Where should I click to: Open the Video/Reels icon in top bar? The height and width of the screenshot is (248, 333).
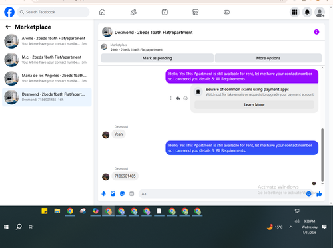point(165,12)
